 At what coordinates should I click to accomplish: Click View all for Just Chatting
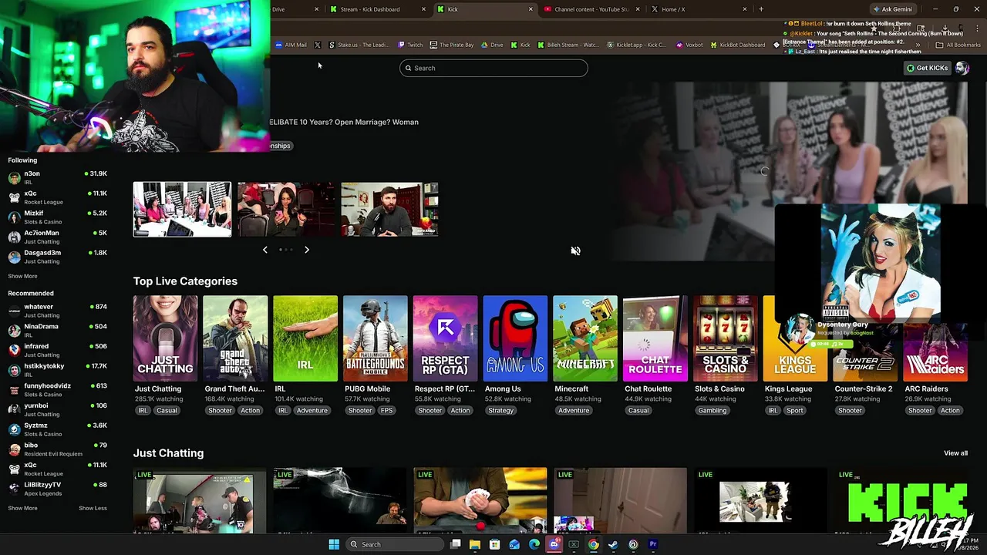pos(955,453)
